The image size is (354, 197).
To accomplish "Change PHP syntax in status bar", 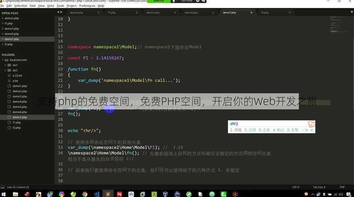I will 342,187.
